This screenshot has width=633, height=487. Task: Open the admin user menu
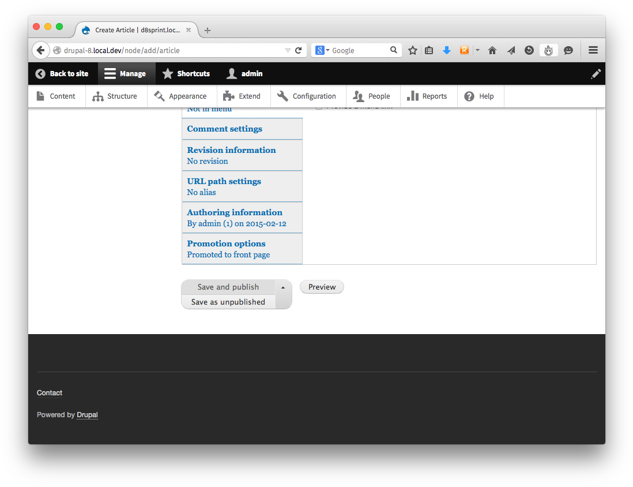point(244,73)
